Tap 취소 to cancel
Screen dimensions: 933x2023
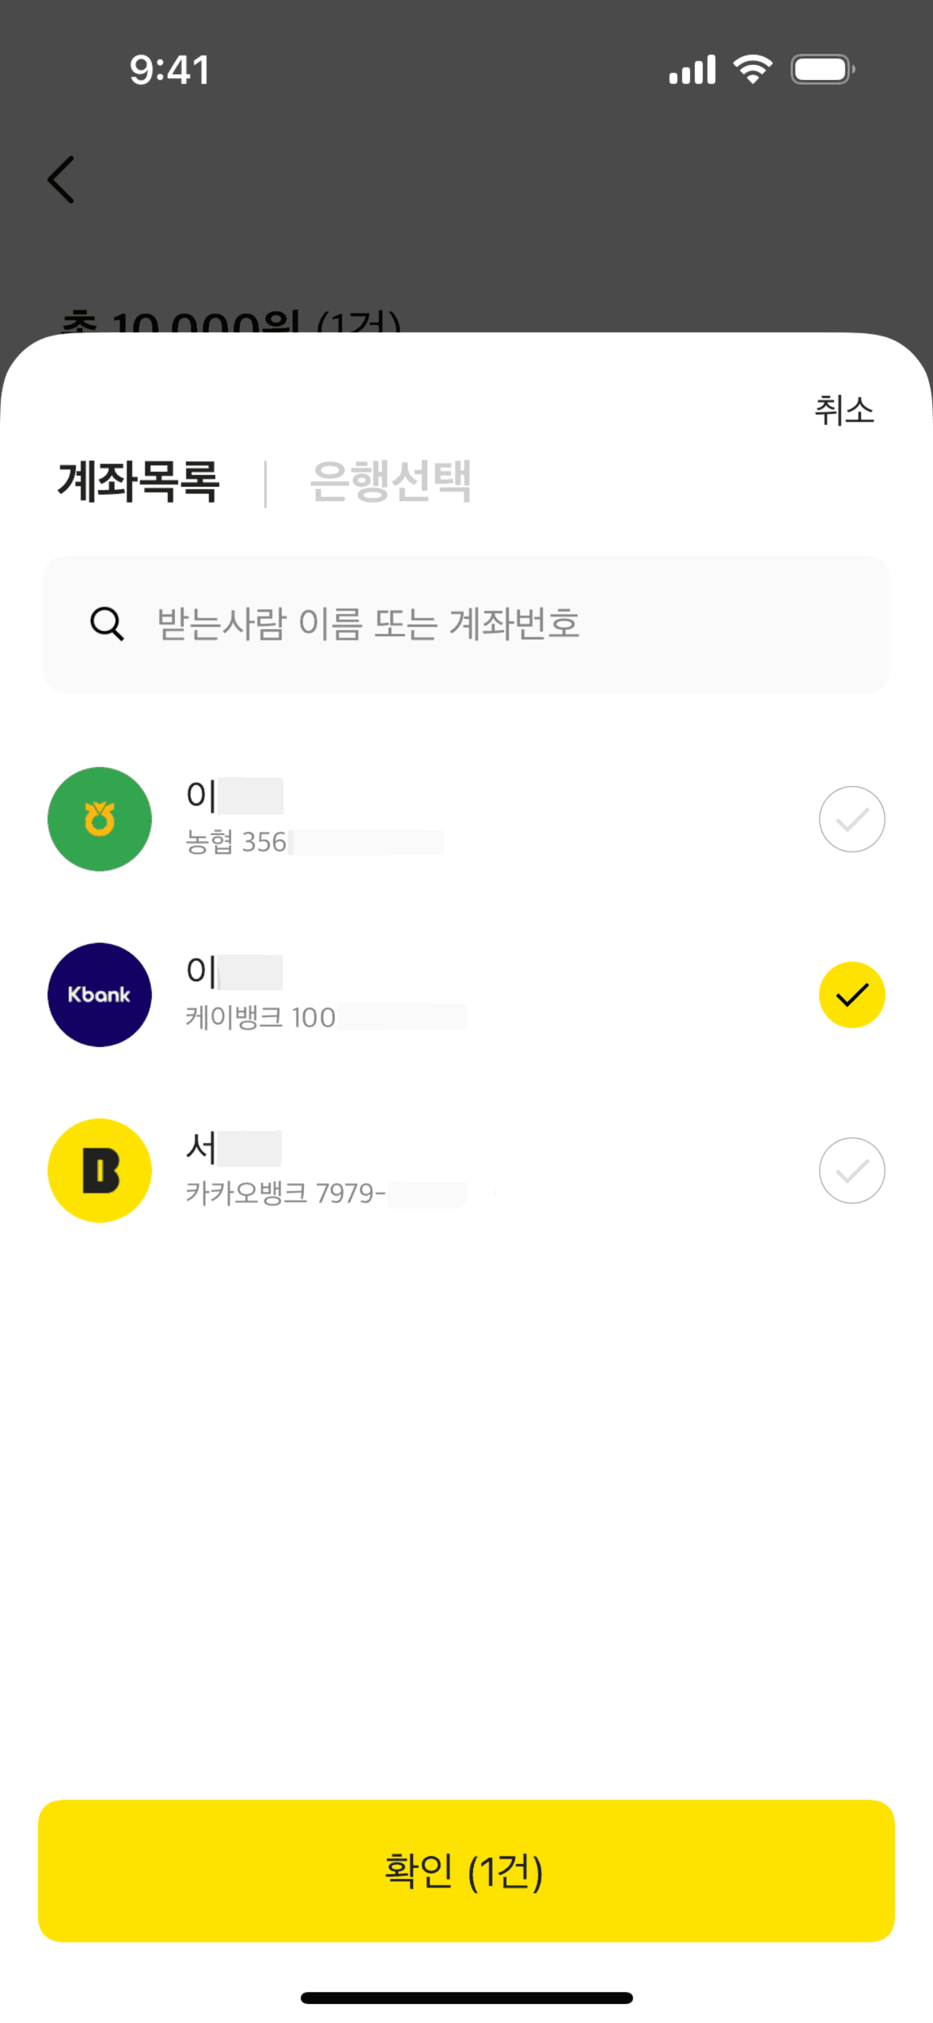(844, 411)
